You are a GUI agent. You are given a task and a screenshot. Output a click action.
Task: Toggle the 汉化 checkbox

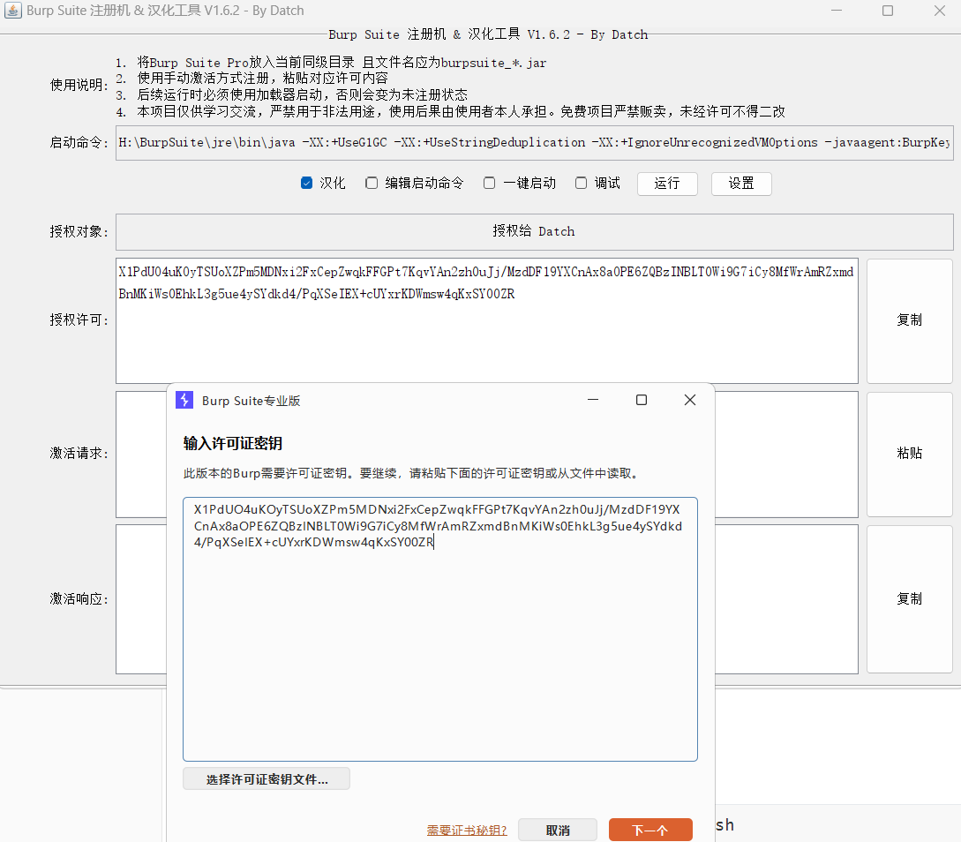(x=306, y=183)
